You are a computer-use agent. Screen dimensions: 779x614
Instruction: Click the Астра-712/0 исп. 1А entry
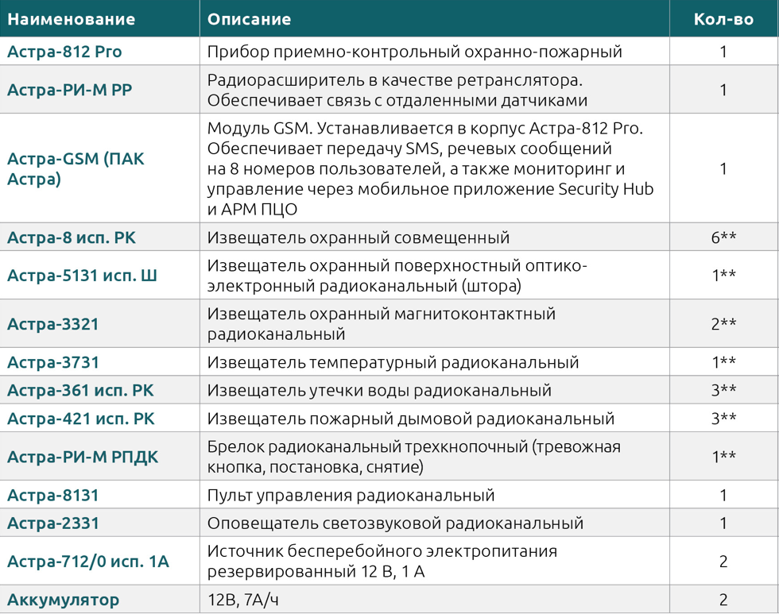click(x=76, y=560)
